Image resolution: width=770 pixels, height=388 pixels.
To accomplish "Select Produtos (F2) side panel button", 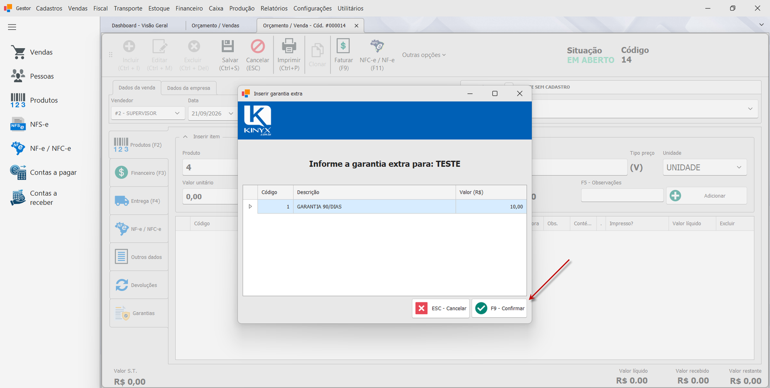I will pyautogui.click(x=139, y=145).
